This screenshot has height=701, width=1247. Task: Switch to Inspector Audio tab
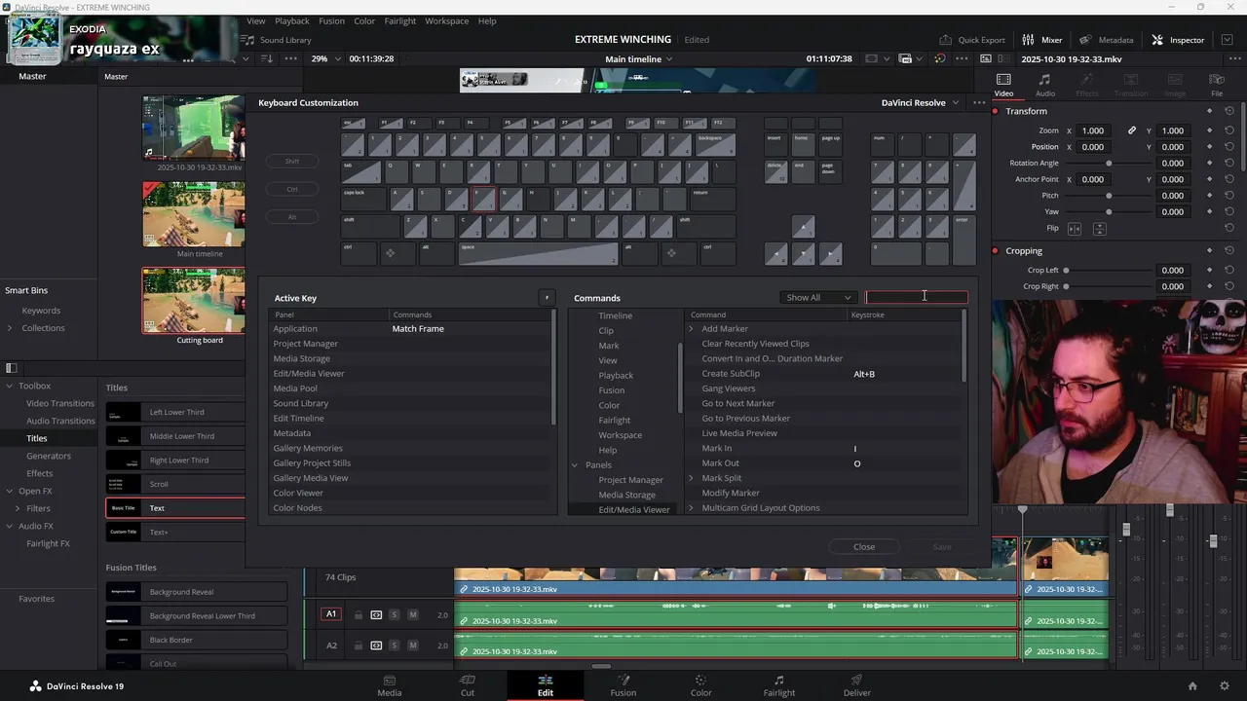[x=1044, y=85]
